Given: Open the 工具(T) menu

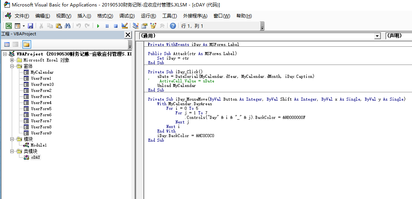Looking at the screenshot, I should (x=170, y=16).
